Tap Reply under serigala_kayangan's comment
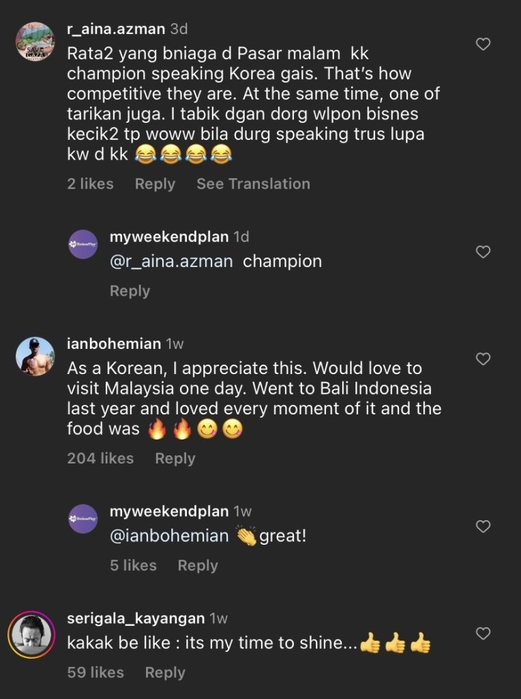 click(x=164, y=672)
